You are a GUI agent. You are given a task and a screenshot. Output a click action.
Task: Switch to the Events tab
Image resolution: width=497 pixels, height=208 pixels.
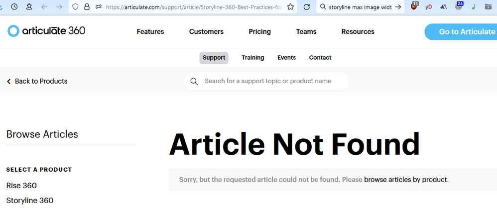click(x=286, y=58)
